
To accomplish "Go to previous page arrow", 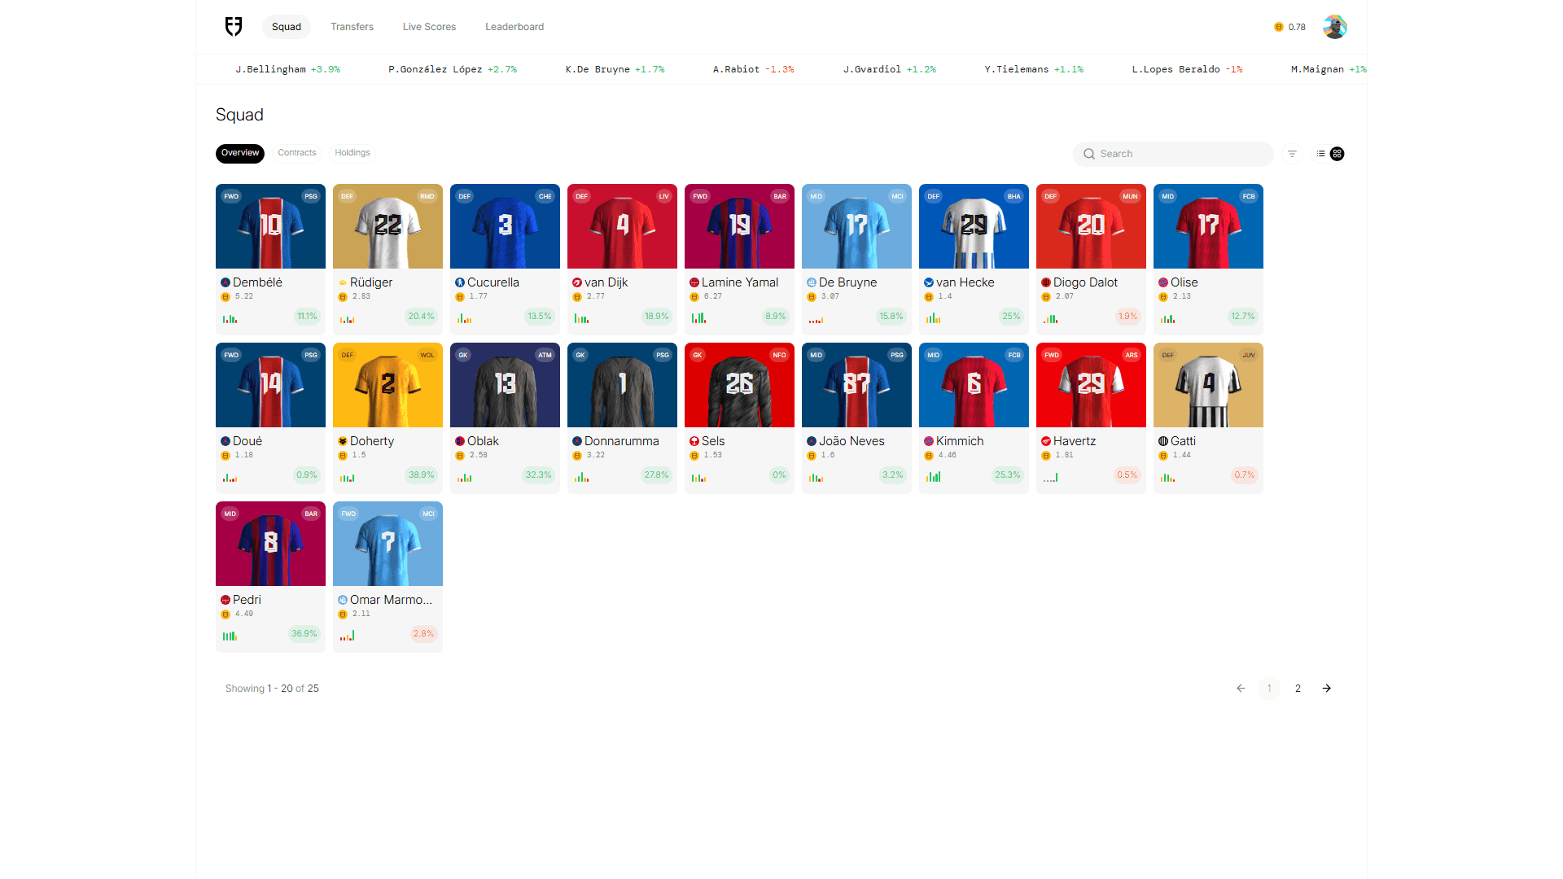I will 1241,689.
